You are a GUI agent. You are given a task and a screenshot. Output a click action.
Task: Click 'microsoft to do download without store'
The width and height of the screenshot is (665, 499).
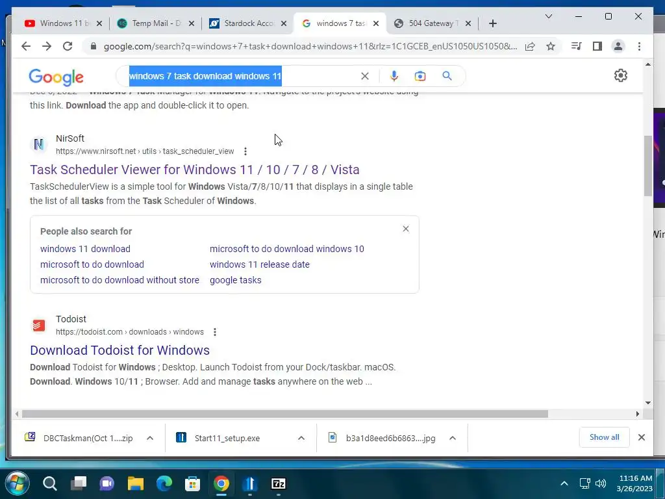[119, 280]
